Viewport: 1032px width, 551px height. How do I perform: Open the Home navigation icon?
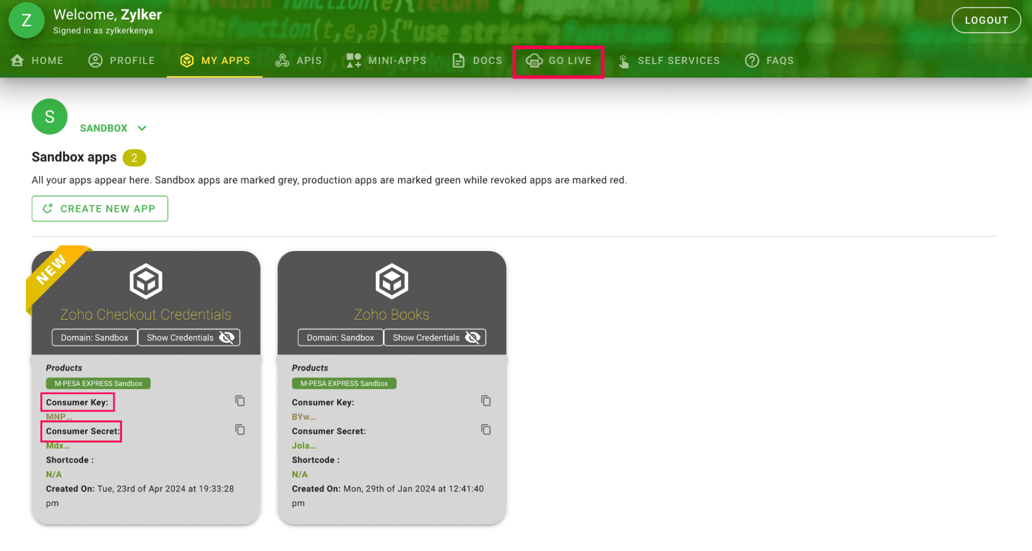click(18, 60)
